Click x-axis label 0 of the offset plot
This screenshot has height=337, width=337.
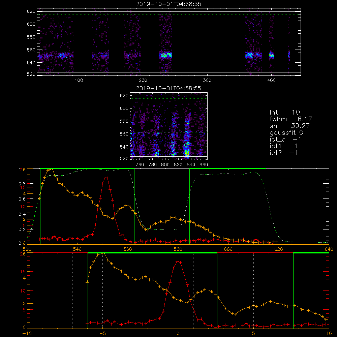click(x=178, y=334)
